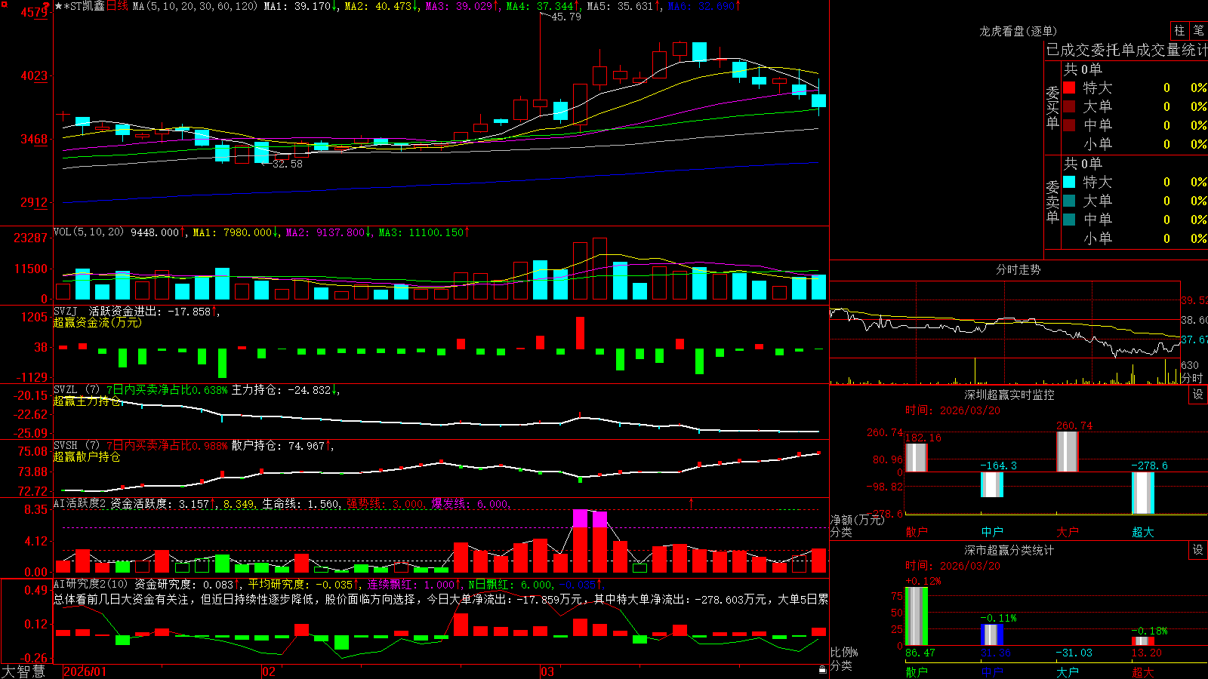Click the 超赢主力持仓 label
Screen dimensions: 1208x679
point(87,401)
